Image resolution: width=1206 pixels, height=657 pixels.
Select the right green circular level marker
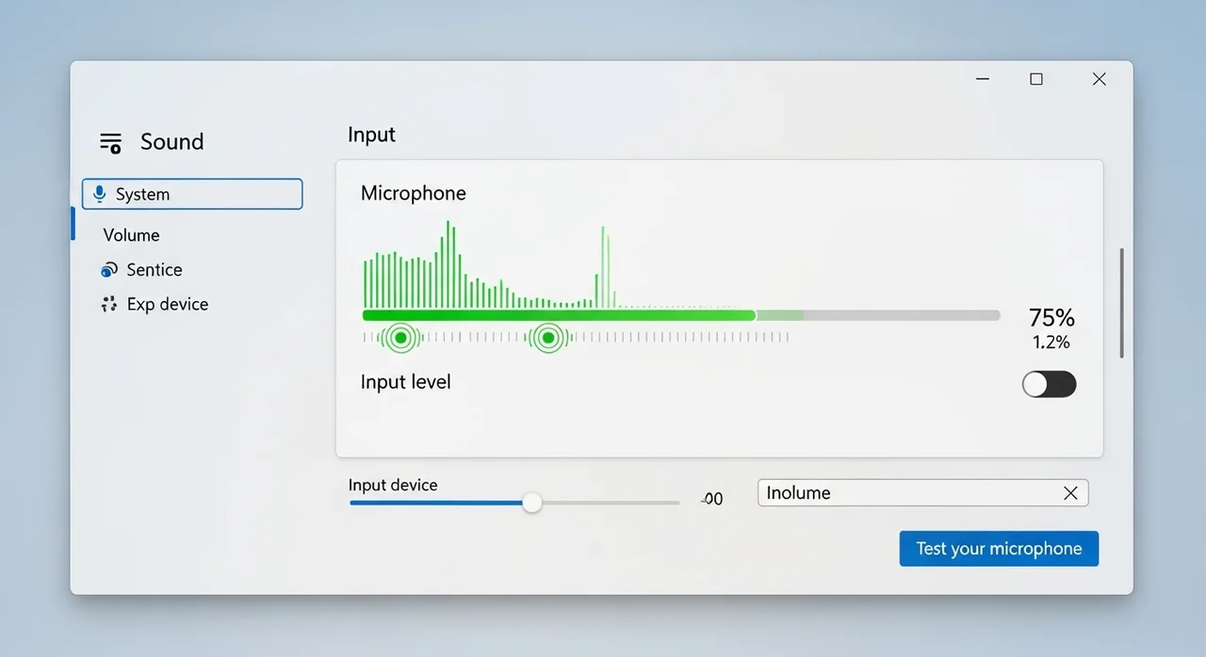(x=547, y=337)
